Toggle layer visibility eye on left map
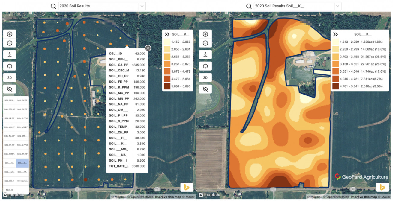The height and width of the screenshot is (201, 393). coord(9,89)
